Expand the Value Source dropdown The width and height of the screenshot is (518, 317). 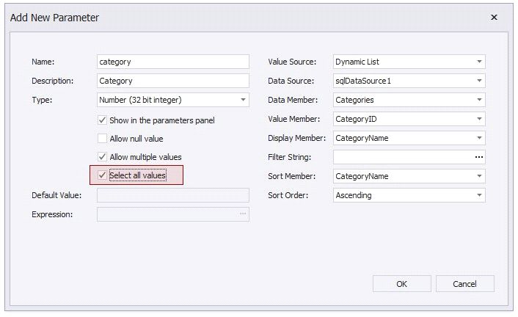tap(478, 62)
